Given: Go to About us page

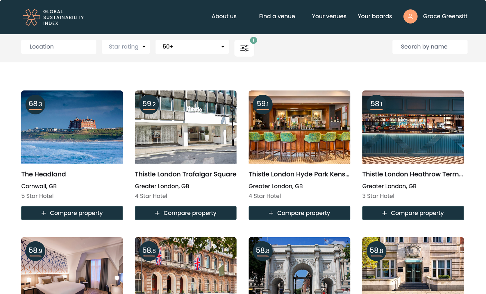Looking at the screenshot, I should click(x=224, y=17).
